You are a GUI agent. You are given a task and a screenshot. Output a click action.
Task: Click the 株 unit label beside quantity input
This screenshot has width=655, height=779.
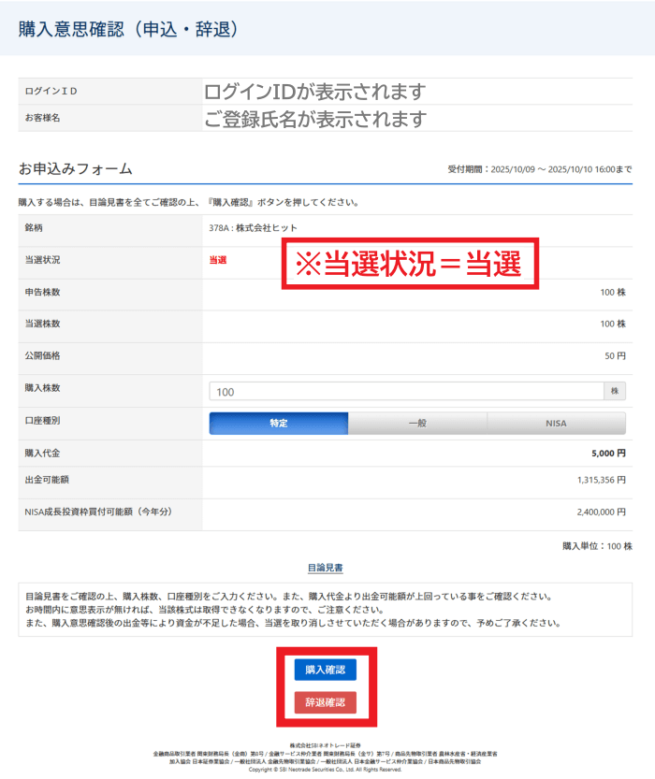click(615, 392)
